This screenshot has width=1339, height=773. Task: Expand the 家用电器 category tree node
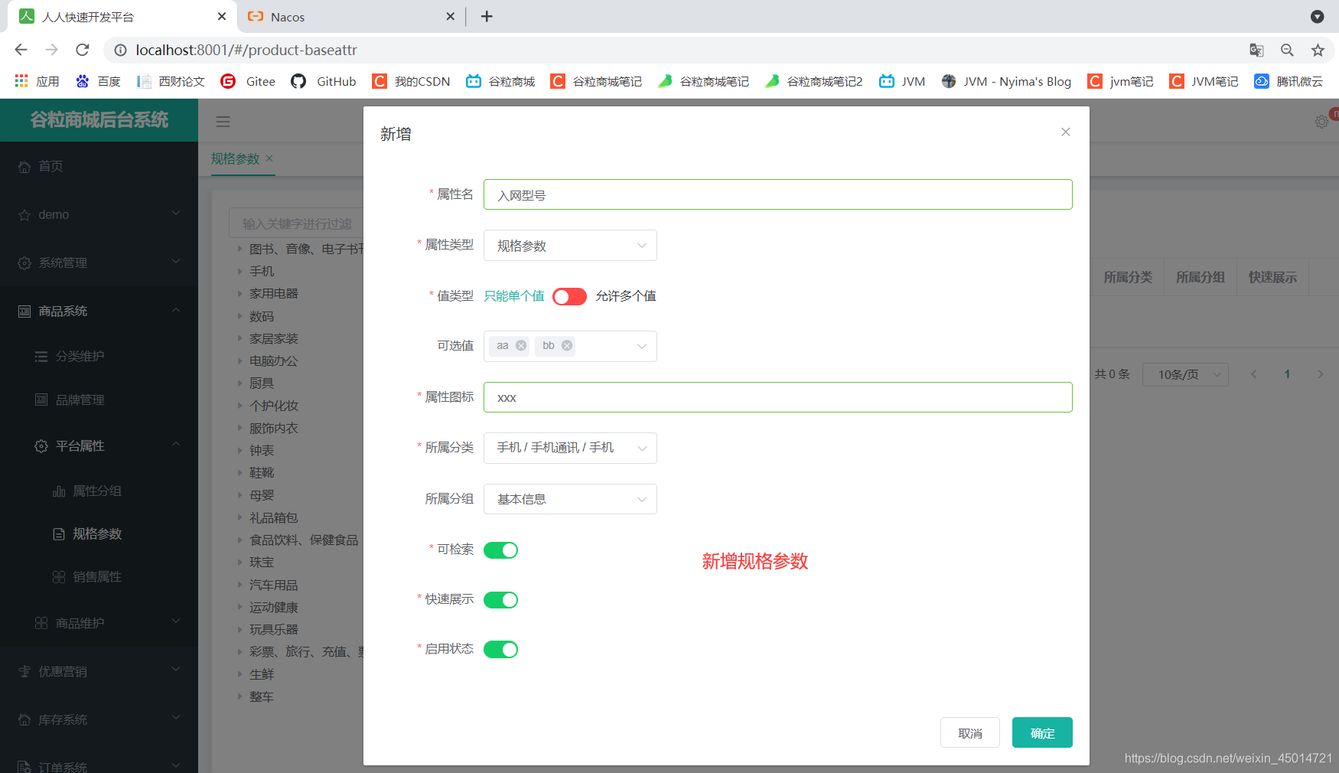239,293
